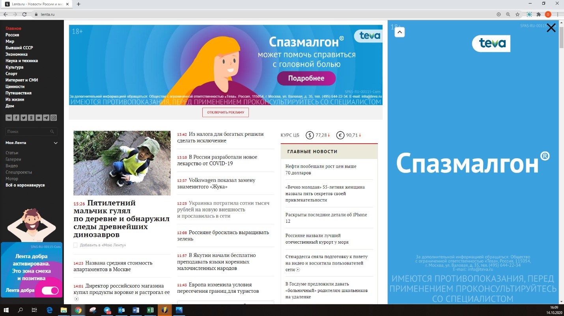Open the Extensions puzzle icon

pyautogui.click(x=539, y=14)
